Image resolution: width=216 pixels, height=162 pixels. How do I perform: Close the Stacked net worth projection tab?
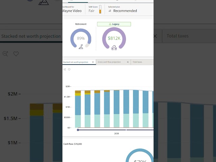point(93,62)
